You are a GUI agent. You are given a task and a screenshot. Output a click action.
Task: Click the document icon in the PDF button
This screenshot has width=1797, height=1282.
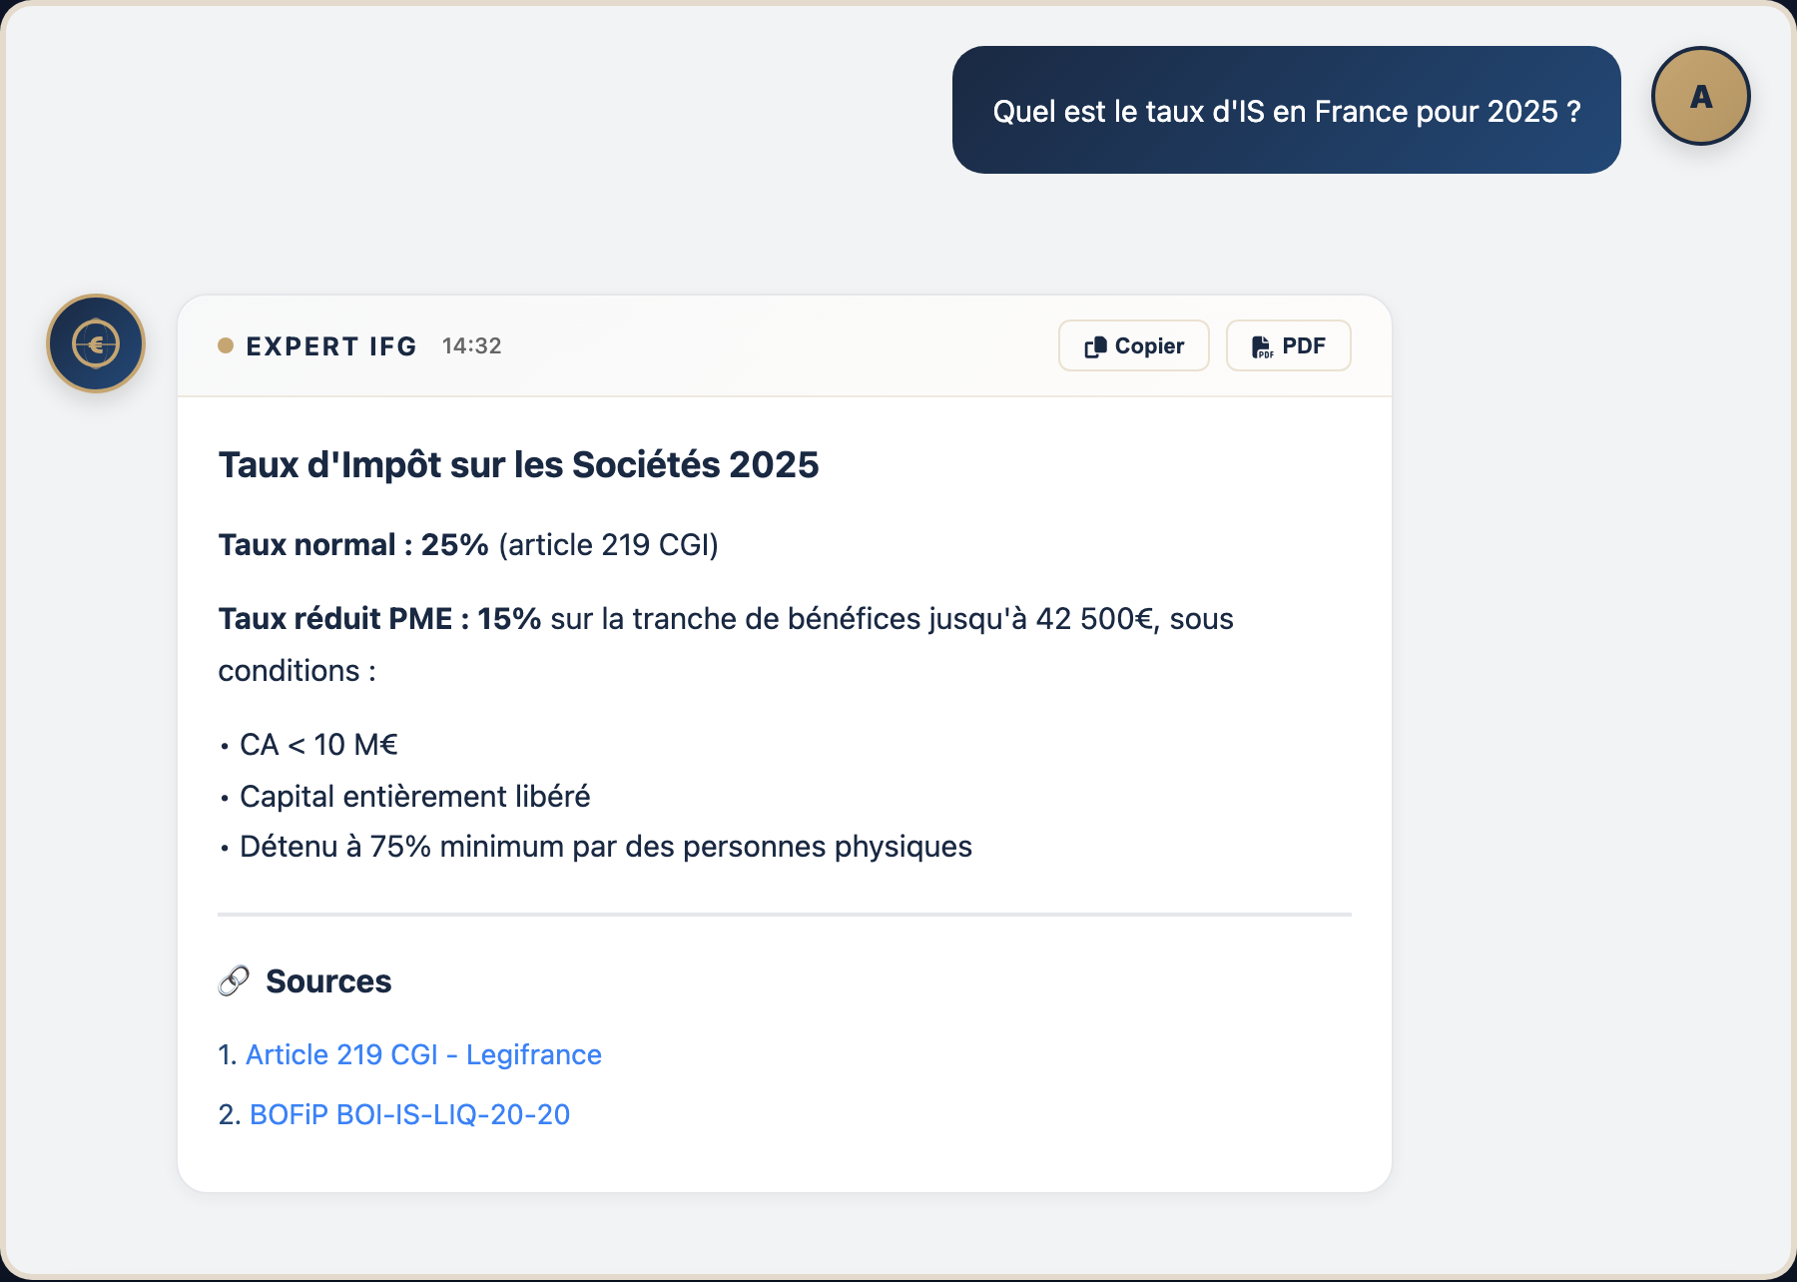(x=1261, y=345)
